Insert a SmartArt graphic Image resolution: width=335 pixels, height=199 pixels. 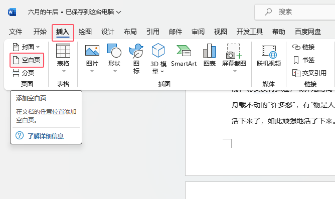(184, 56)
